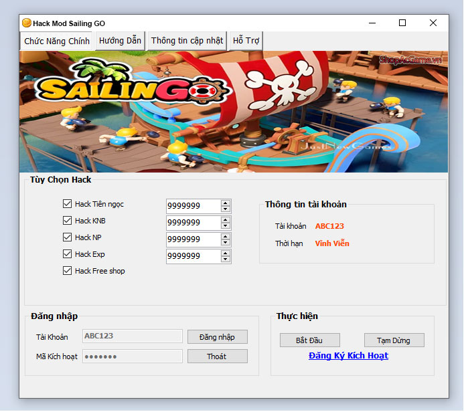Open the Hỗ Trợ tab
464x412 pixels.
[x=246, y=41]
